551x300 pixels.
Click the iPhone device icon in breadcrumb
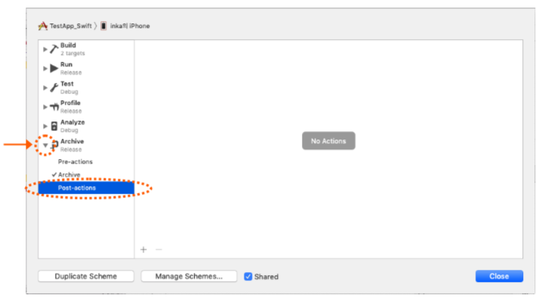pos(103,26)
